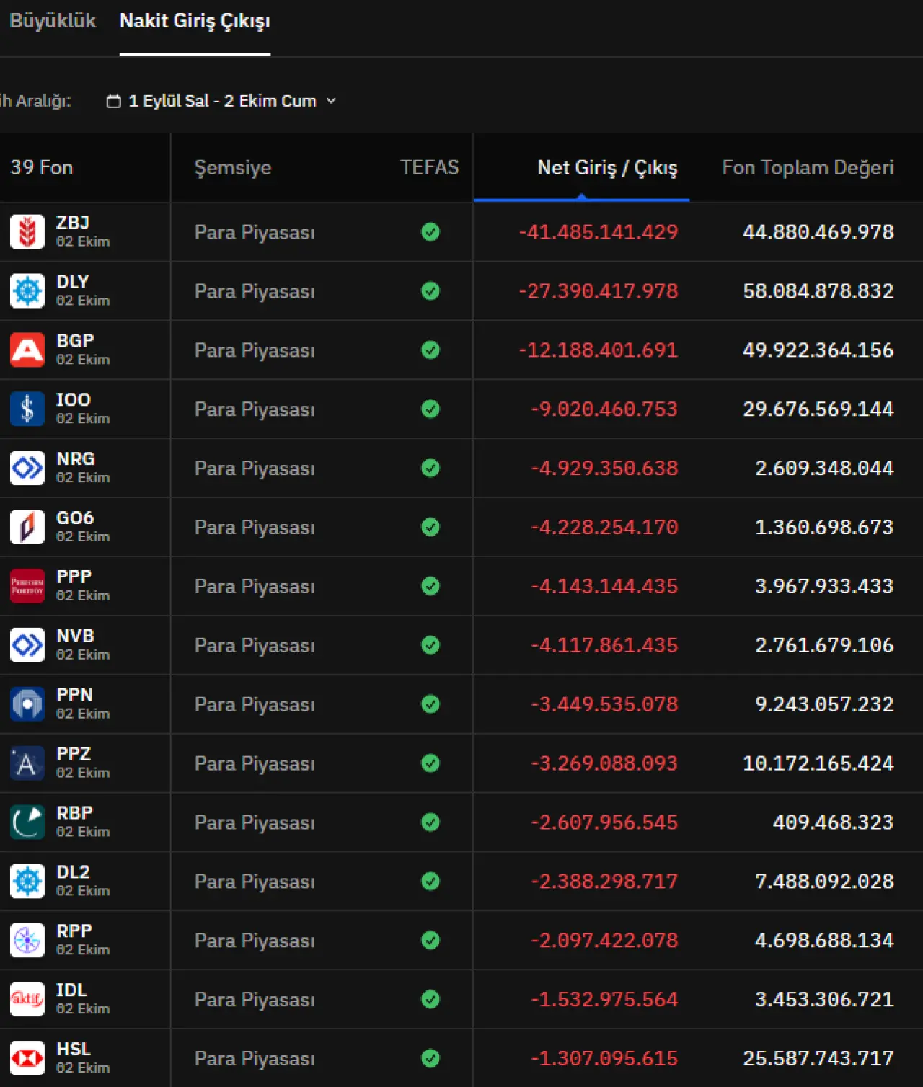Click the IOO dollar logo icon
This screenshot has width=923, height=1087.
tap(27, 409)
